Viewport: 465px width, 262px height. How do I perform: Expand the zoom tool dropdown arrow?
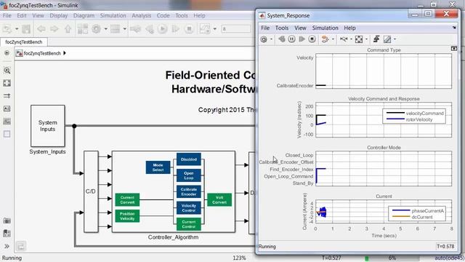click(351, 39)
